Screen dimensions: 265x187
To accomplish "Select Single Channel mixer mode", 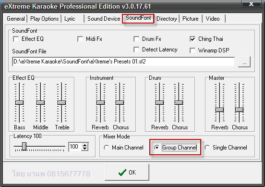I will click(207, 148).
